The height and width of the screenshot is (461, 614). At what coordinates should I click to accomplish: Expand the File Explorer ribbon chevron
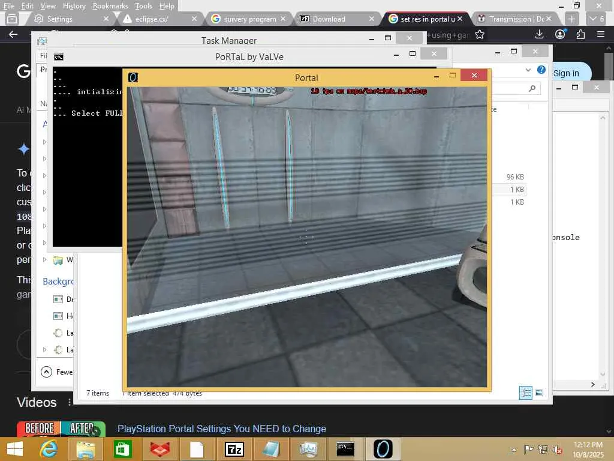coord(528,70)
